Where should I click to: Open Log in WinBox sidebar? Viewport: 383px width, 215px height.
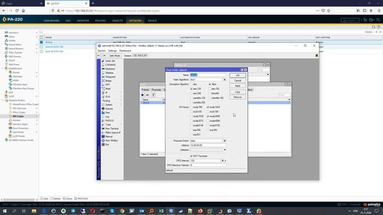coord(107,116)
